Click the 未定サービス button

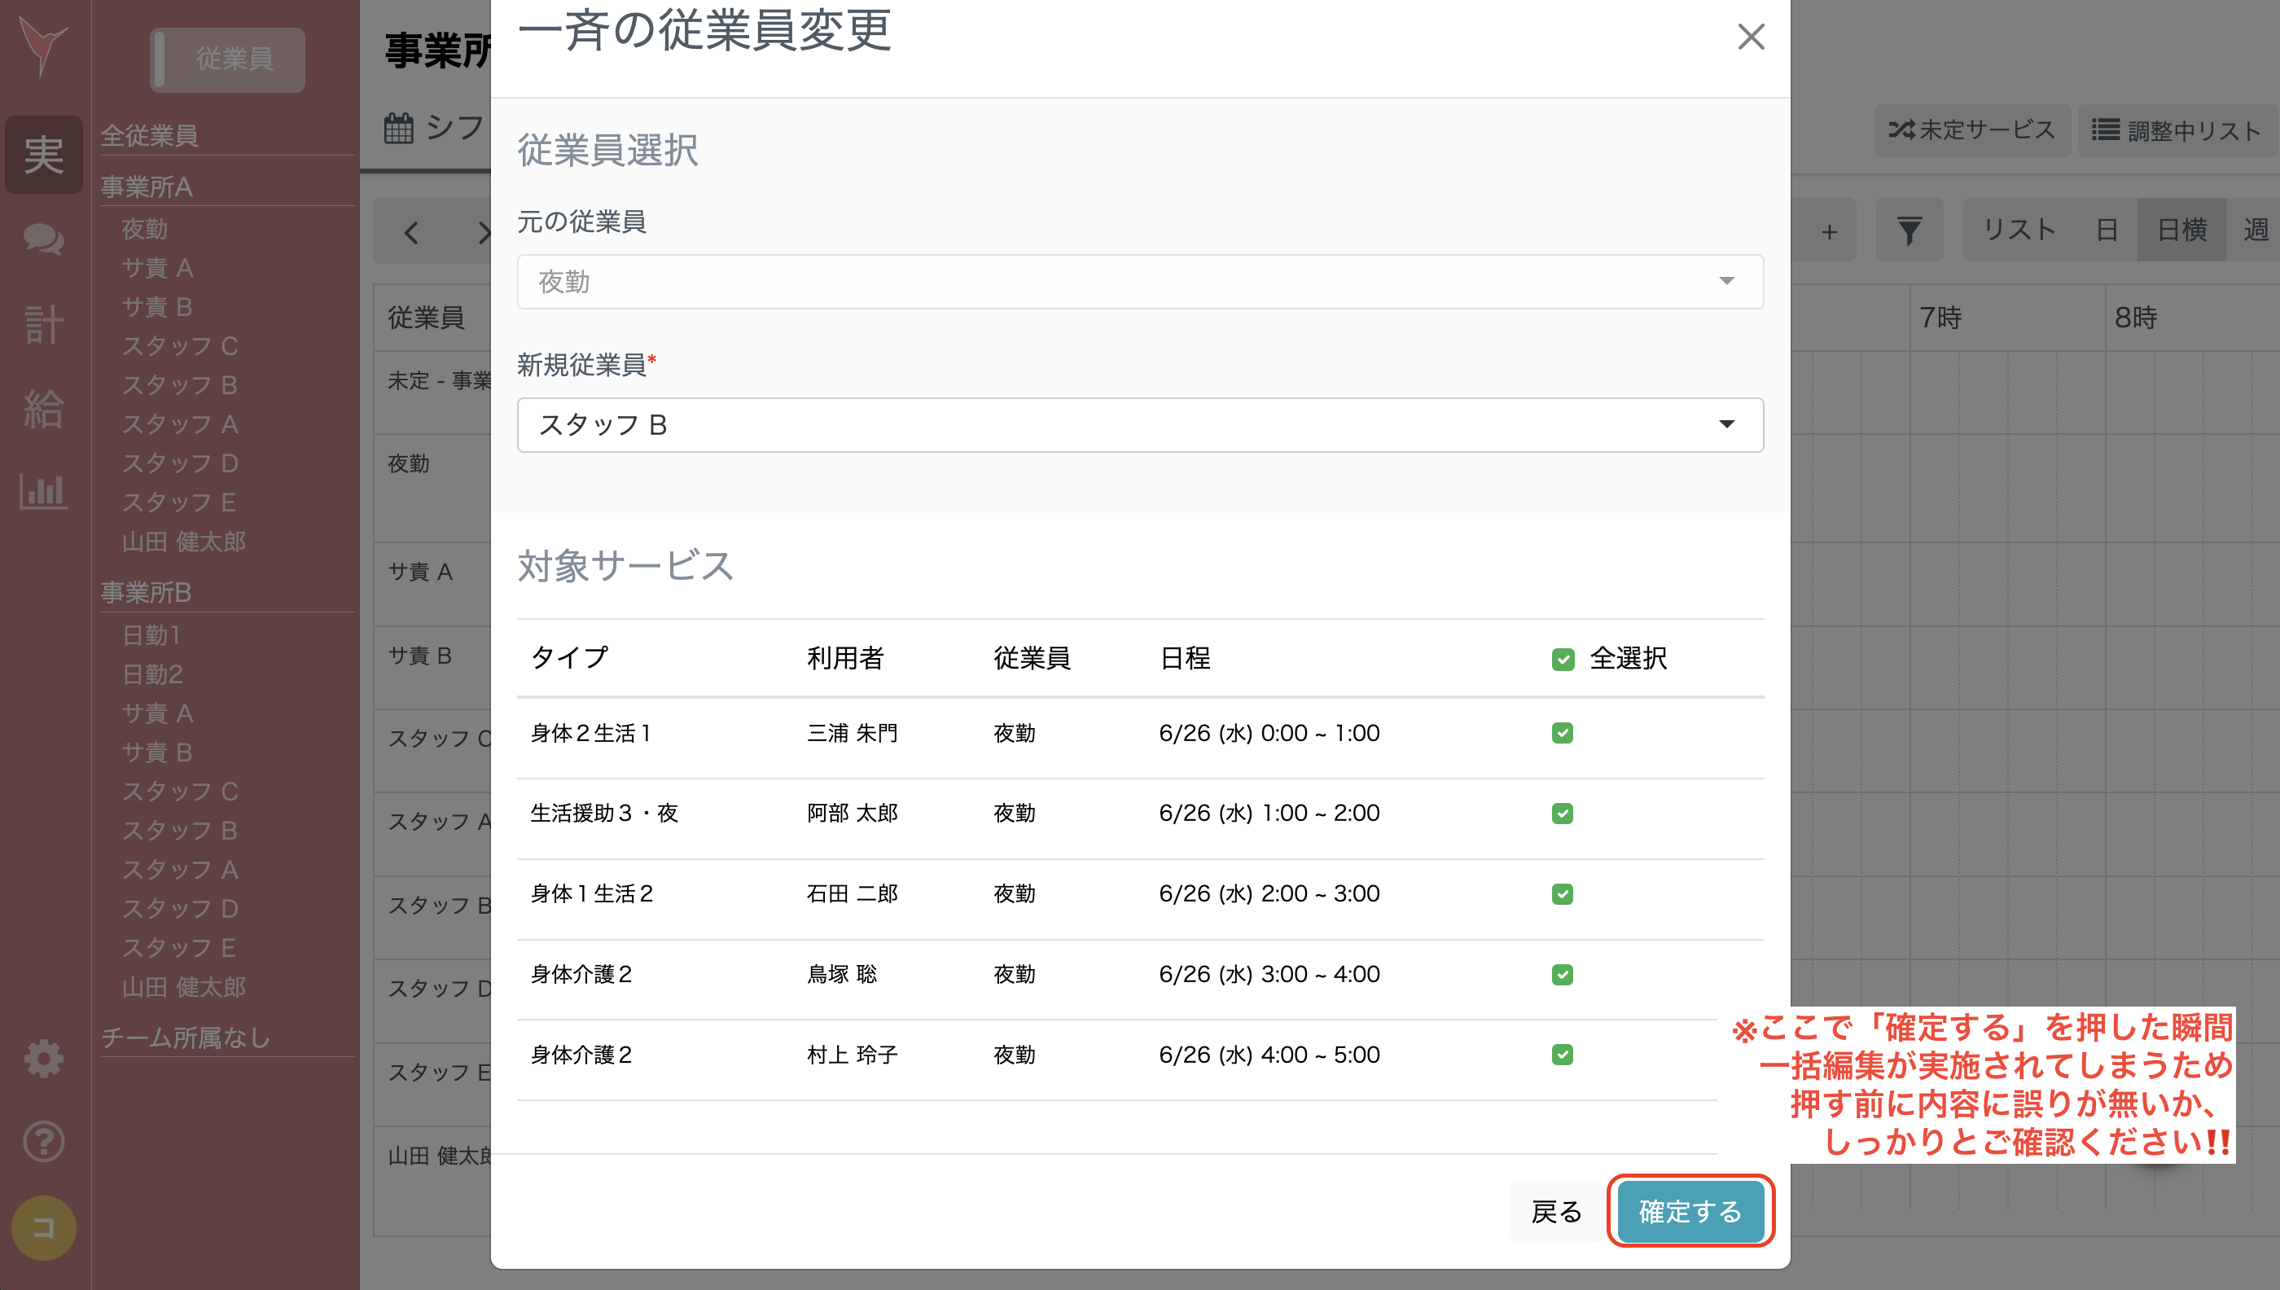pos(1973,129)
